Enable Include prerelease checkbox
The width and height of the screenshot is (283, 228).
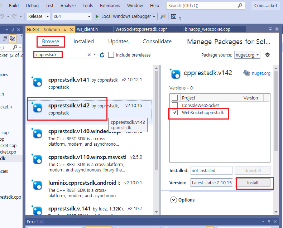pos(111,55)
